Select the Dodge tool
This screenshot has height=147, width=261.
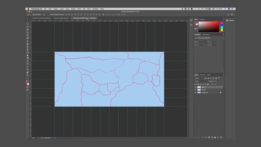pos(27,58)
